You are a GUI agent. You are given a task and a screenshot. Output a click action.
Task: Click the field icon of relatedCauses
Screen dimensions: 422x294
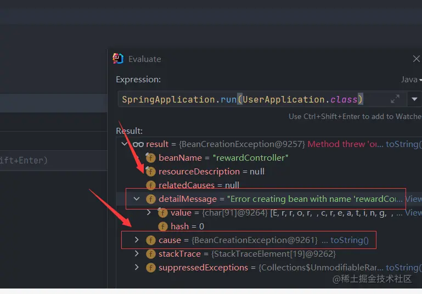click(151, 185)
